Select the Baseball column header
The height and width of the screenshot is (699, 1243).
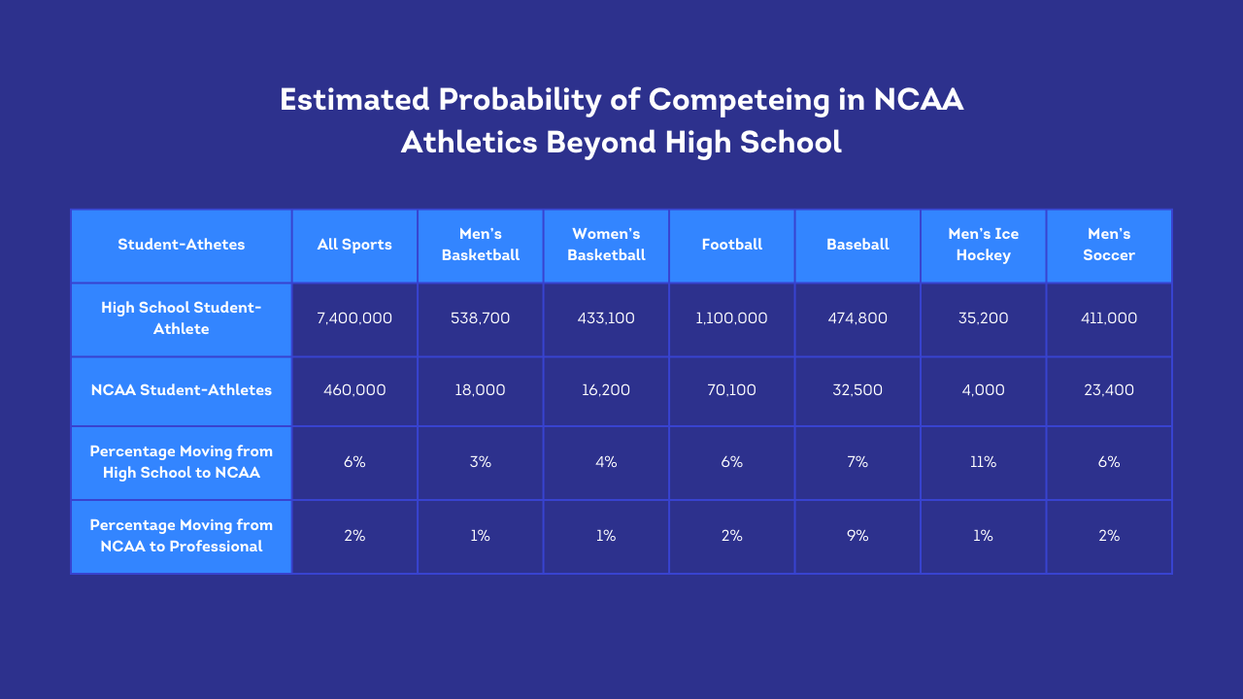[x=857, y=246]
